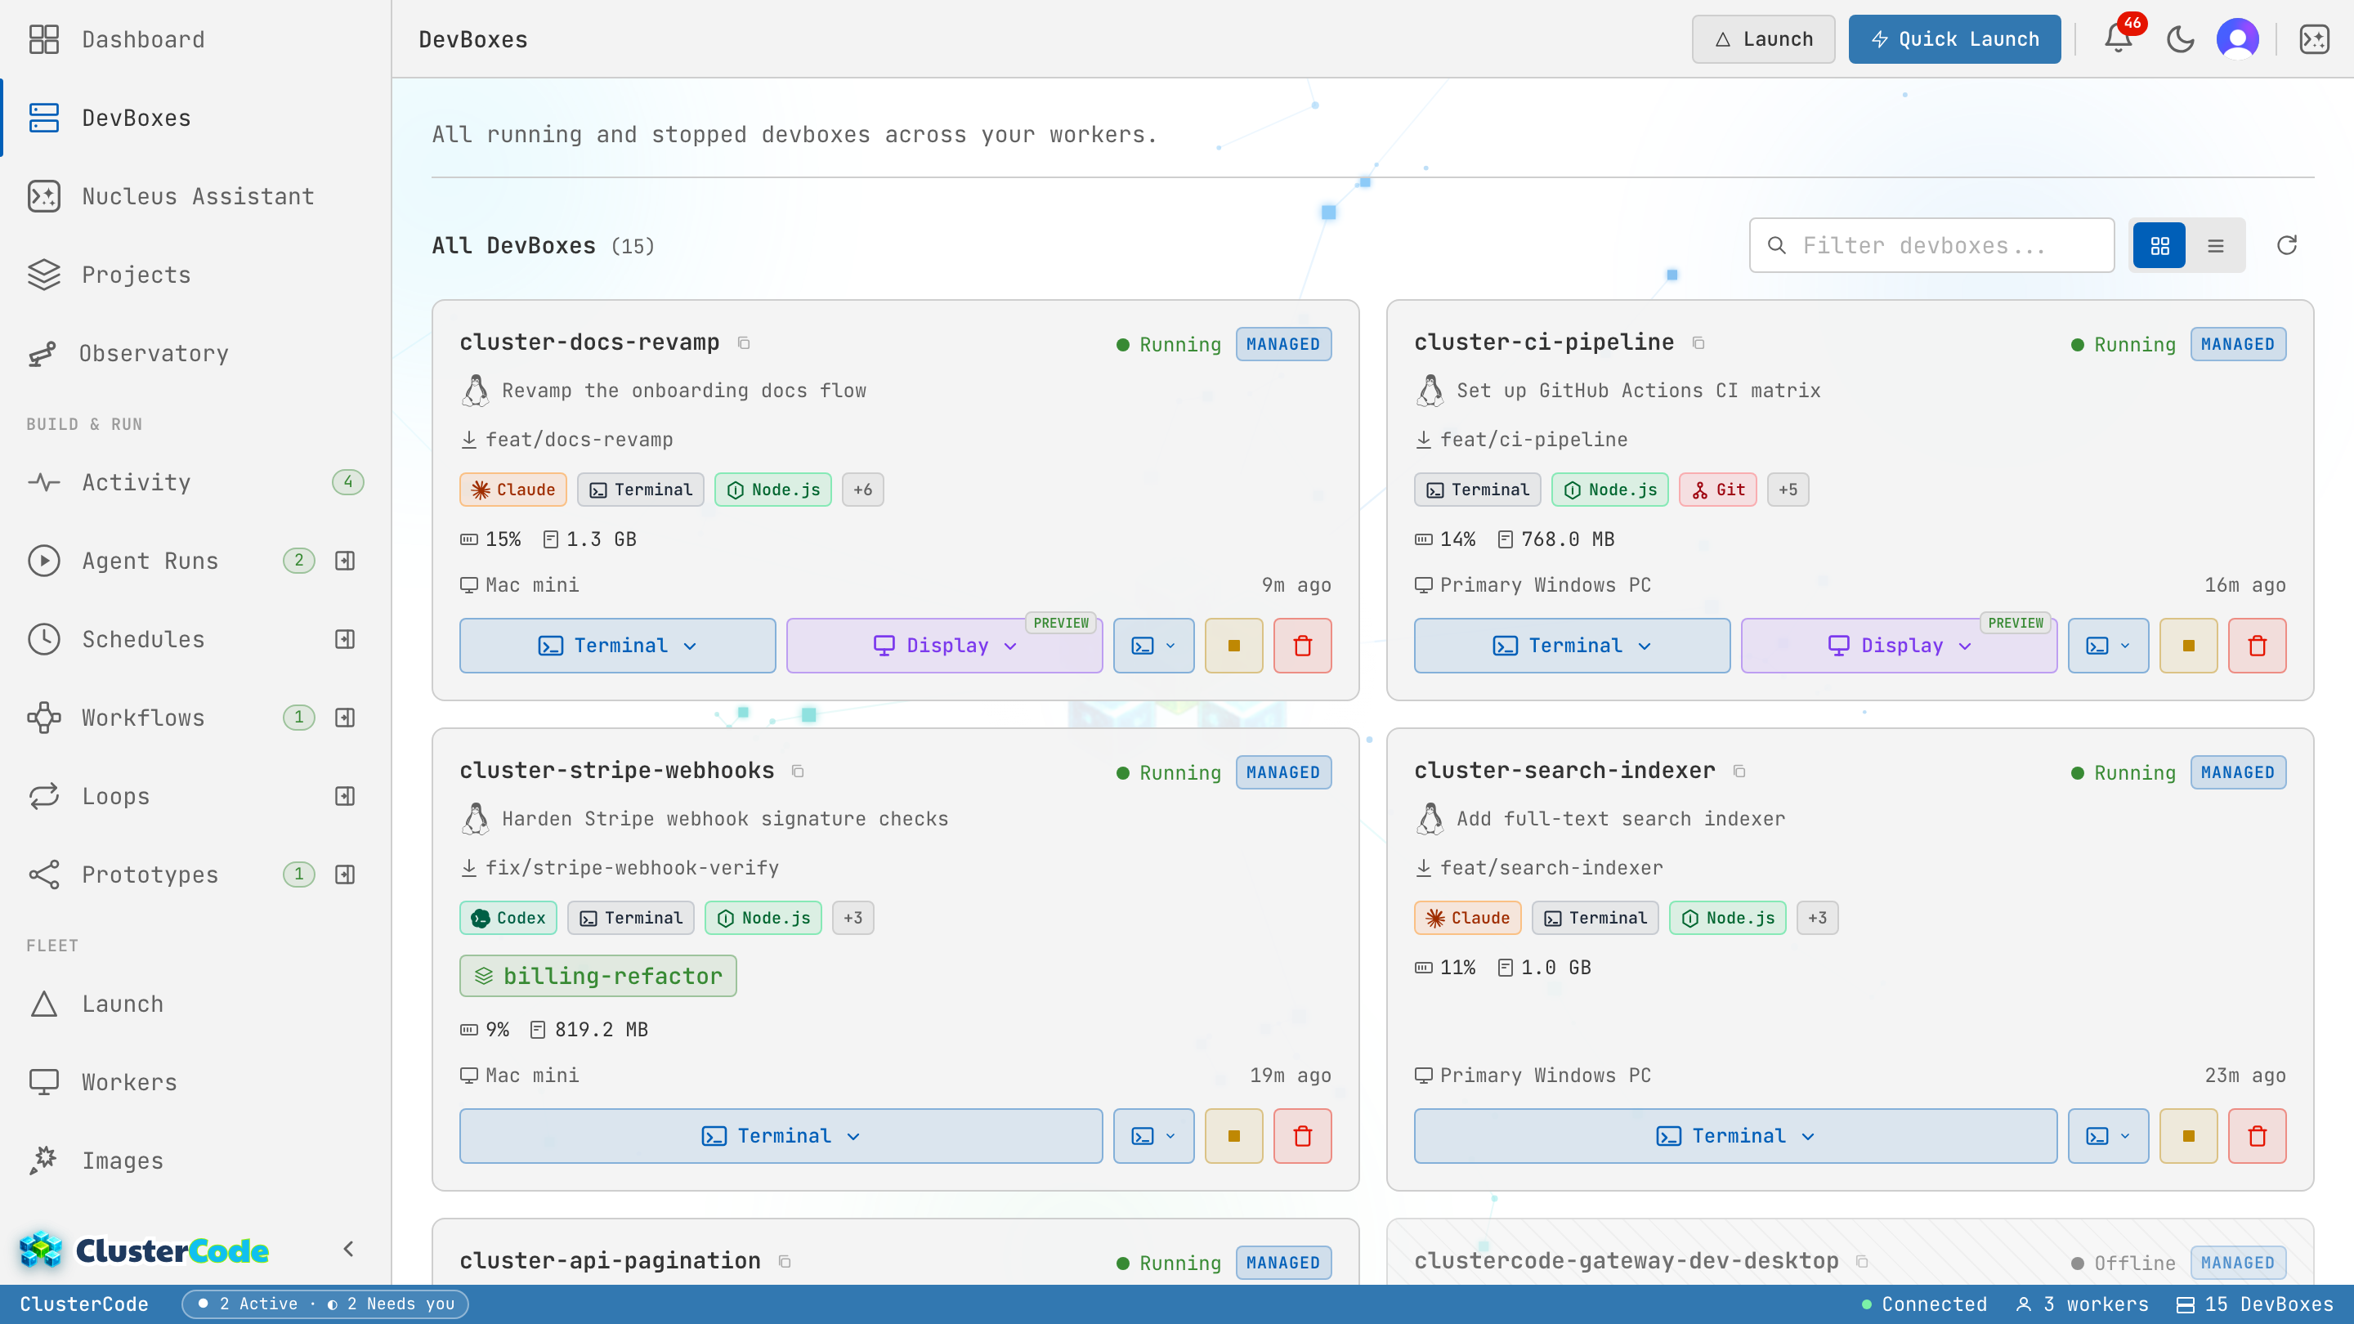The image size is (2354, 1324).
Task: Stop the cluster-docs-revamp devbox
Action: pyautogui.click(x=1233, y=646)
